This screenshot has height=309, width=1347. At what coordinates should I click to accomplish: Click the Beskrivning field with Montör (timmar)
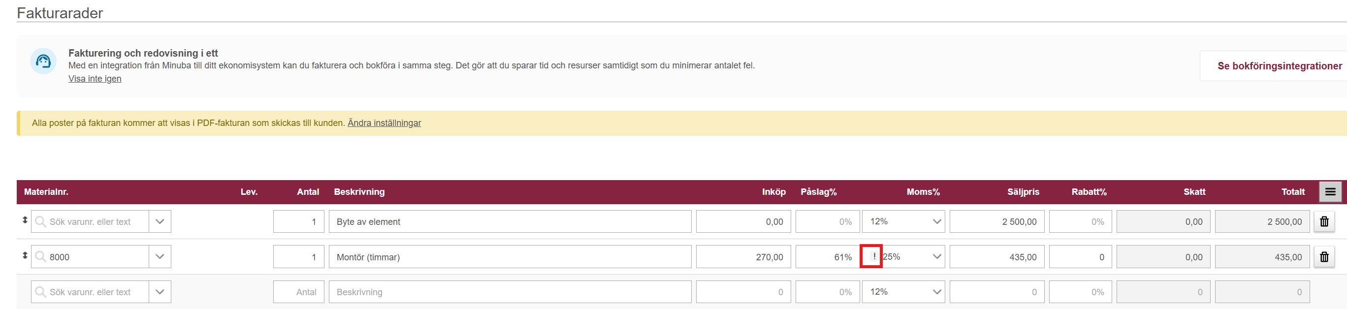[x=510, y=257]
